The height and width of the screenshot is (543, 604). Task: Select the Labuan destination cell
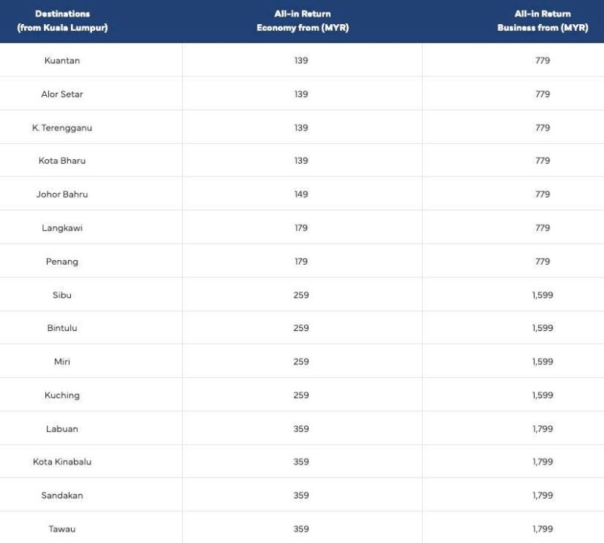coord(62,428)
